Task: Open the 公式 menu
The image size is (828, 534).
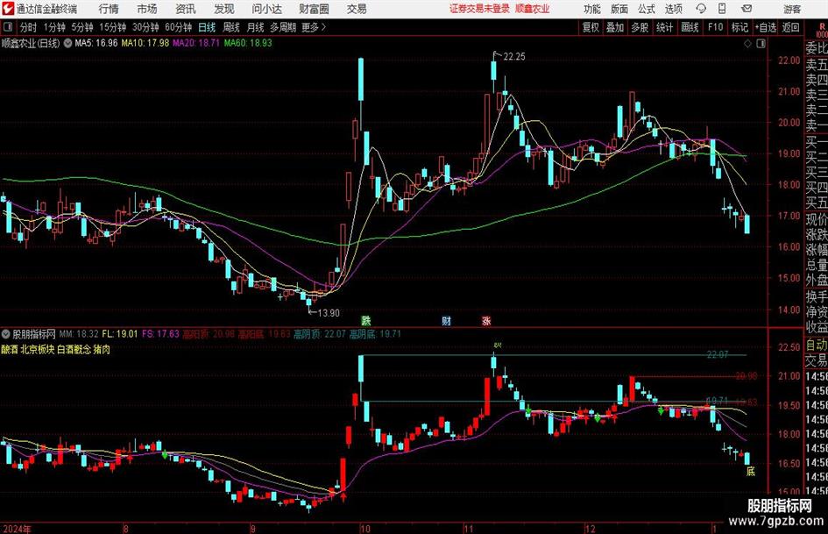Action: coord(647,9)
